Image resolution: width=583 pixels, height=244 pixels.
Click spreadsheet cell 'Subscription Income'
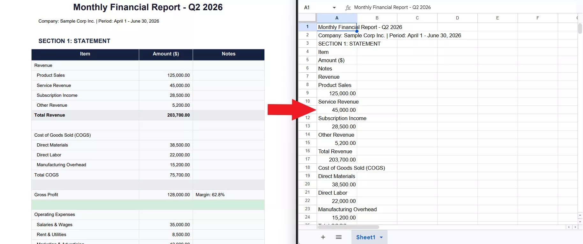[337, 118]
